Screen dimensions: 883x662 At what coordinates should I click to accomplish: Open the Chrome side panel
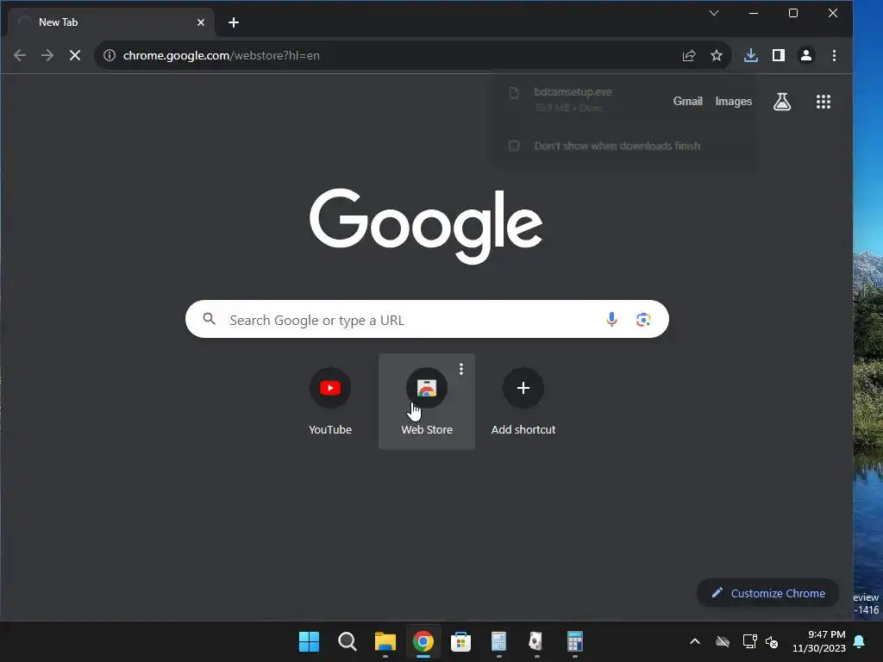[x=779, y=55]
